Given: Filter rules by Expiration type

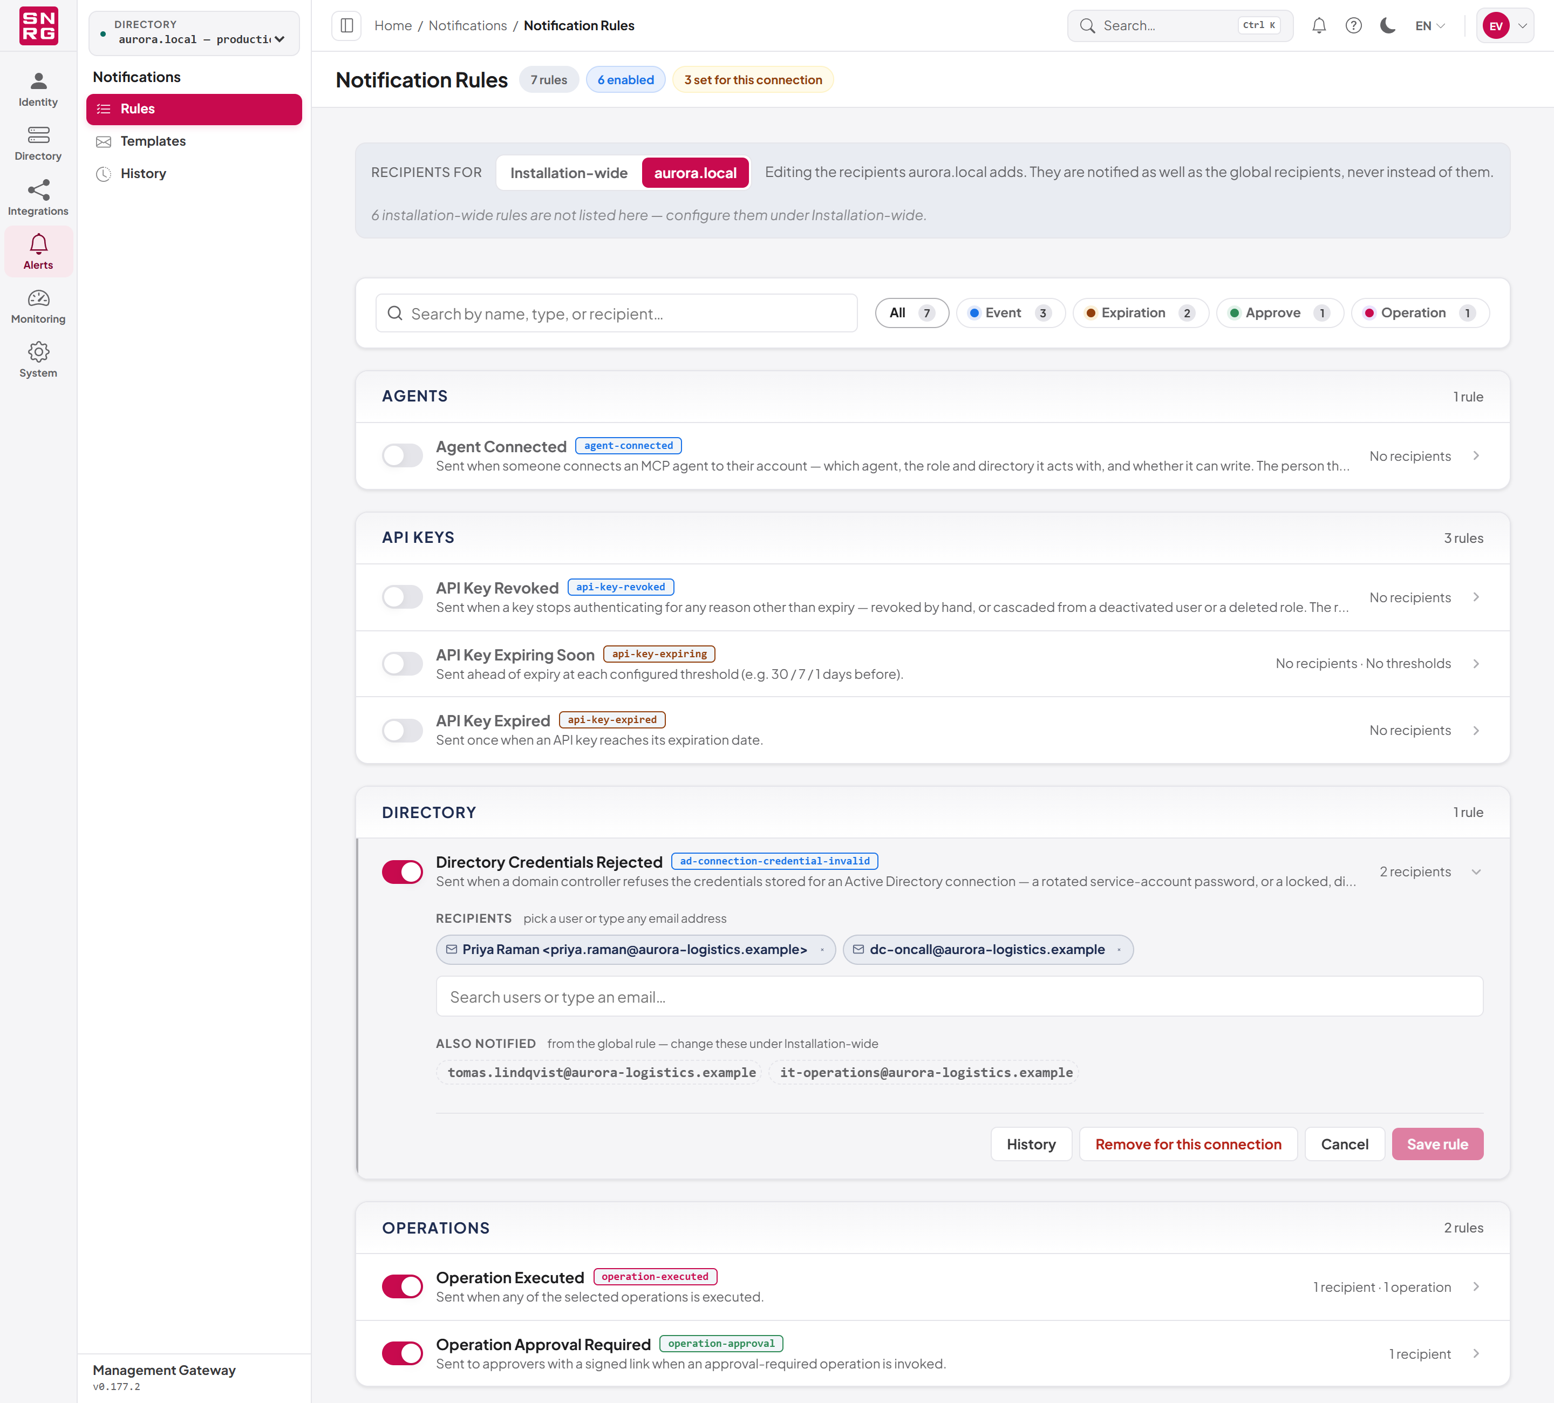Looking at the screenshot, I should [1140, 313].
